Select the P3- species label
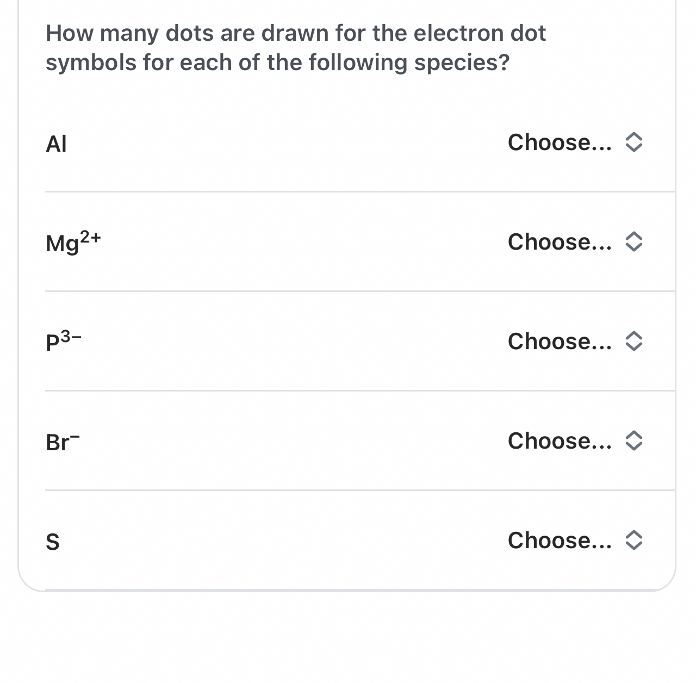 pyautogui.click(x=64, y=341)
